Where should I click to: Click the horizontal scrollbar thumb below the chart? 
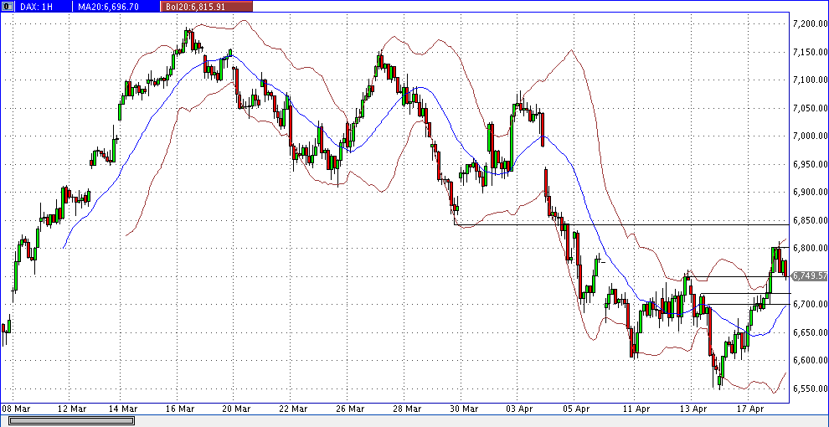pos(71,420)
